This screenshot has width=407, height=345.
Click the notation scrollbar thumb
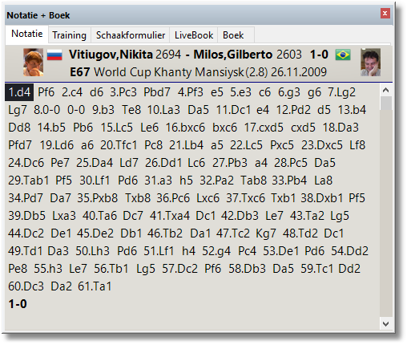click(x=386, y=103)
